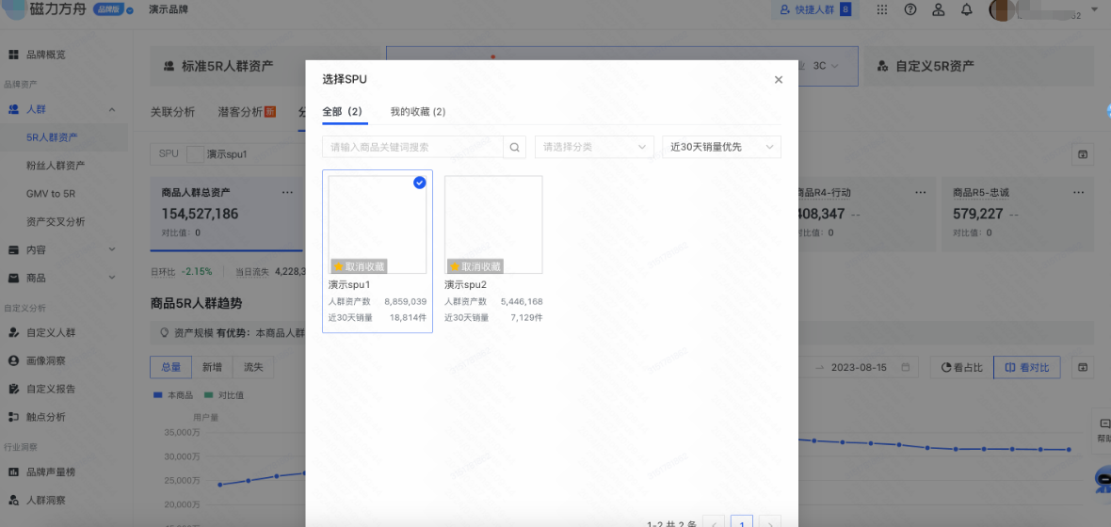Open the nine-dot apps grid icon

pos(882,10)
